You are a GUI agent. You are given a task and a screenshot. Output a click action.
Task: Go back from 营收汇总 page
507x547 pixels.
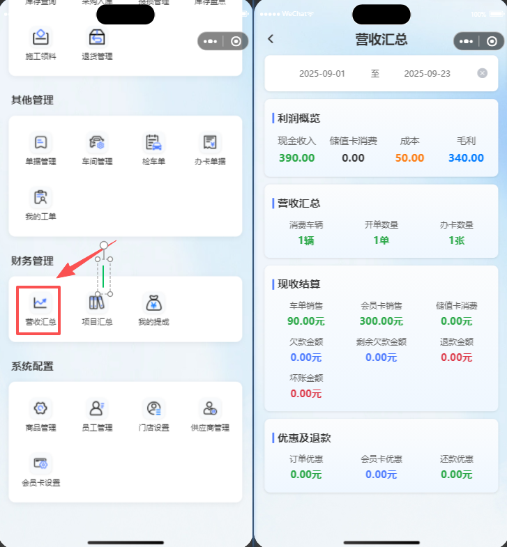click(x=271, y=39)
